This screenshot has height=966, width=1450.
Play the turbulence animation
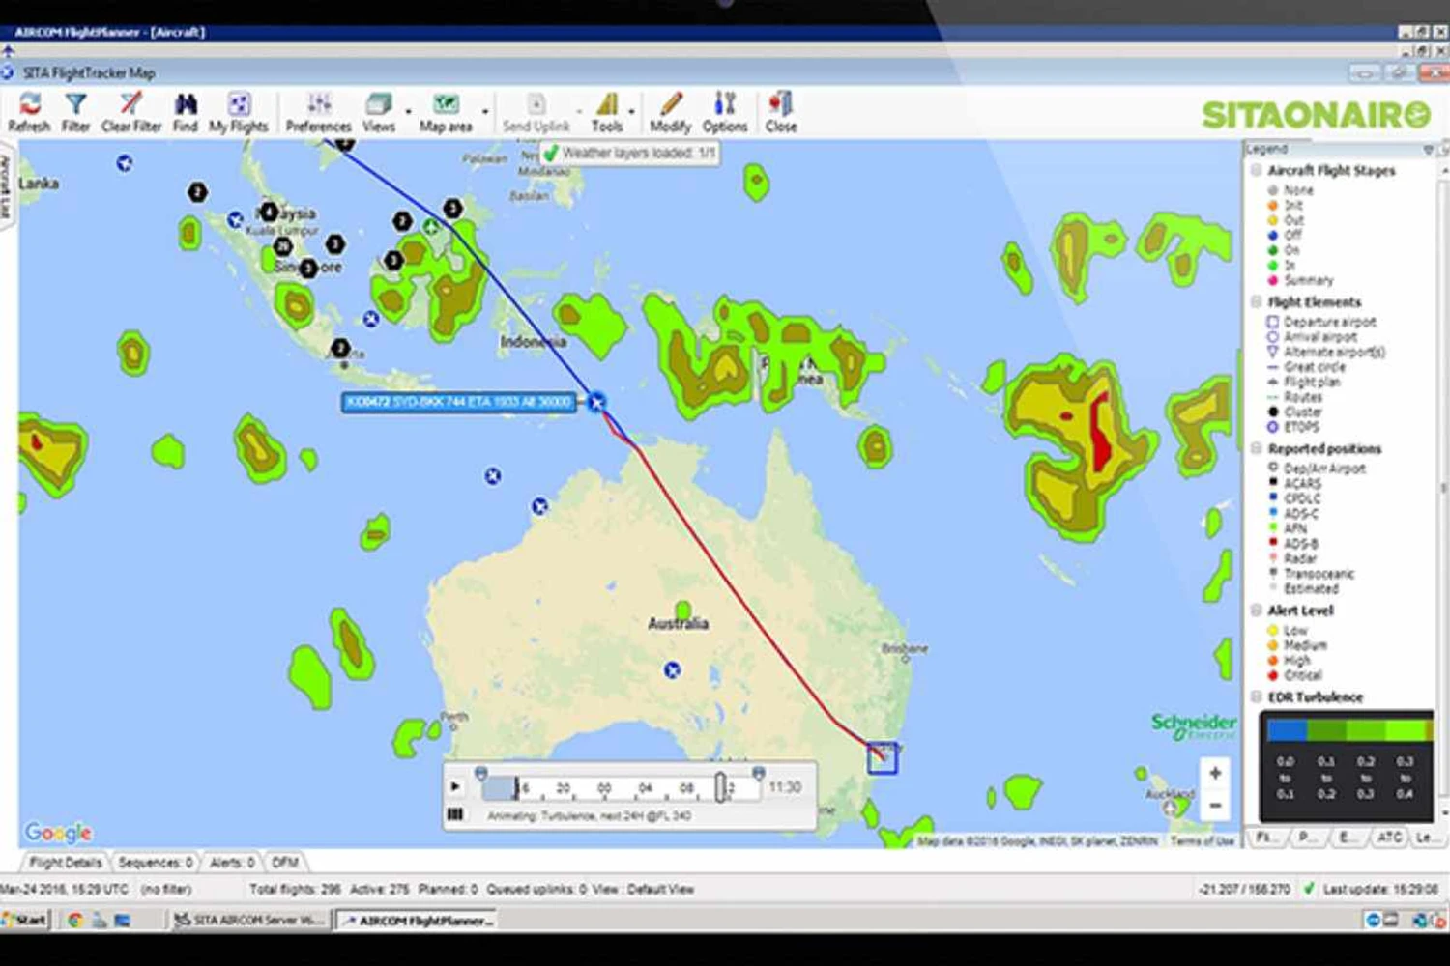[x=455, y=787]
